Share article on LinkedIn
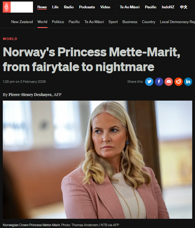The image size is (195, 228). pos(188,82)
